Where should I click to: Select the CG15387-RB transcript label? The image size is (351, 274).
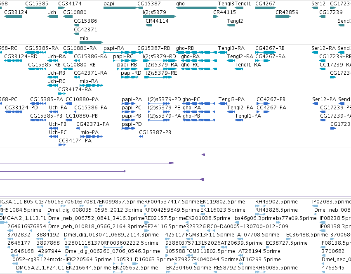pos(153,48)
